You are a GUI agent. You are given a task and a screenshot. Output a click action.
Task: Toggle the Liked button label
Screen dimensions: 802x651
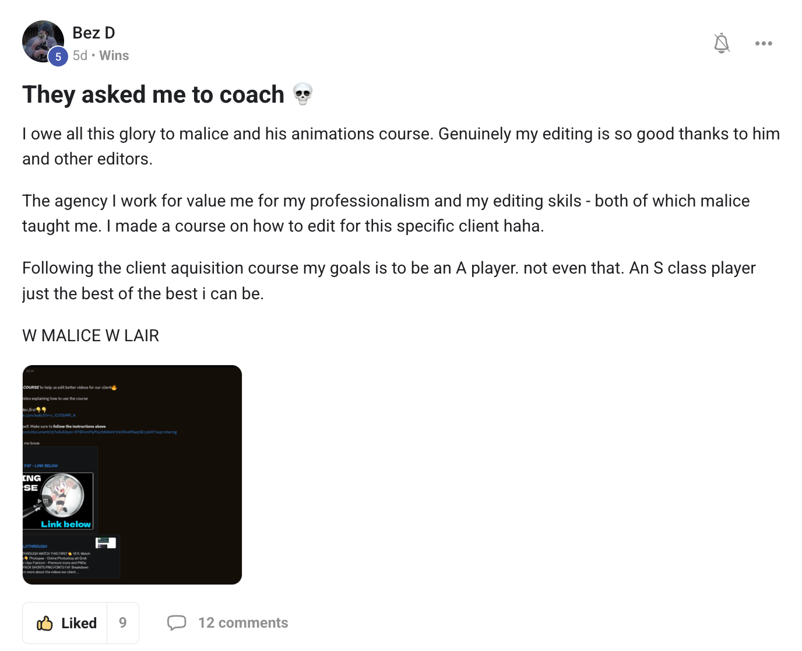click(x=79, y=623)
